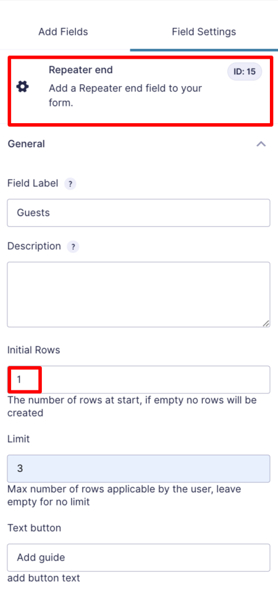
Task: Grab the Description textarea resize handle
Action: point(266,323)
